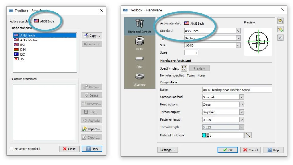Click the add-to-favorites star with plus icon
This screenshot has height=165, width=293.
280,29
